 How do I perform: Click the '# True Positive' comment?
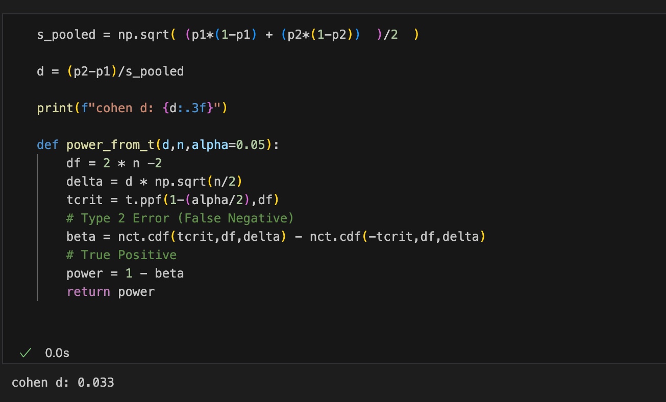[121, 255]
